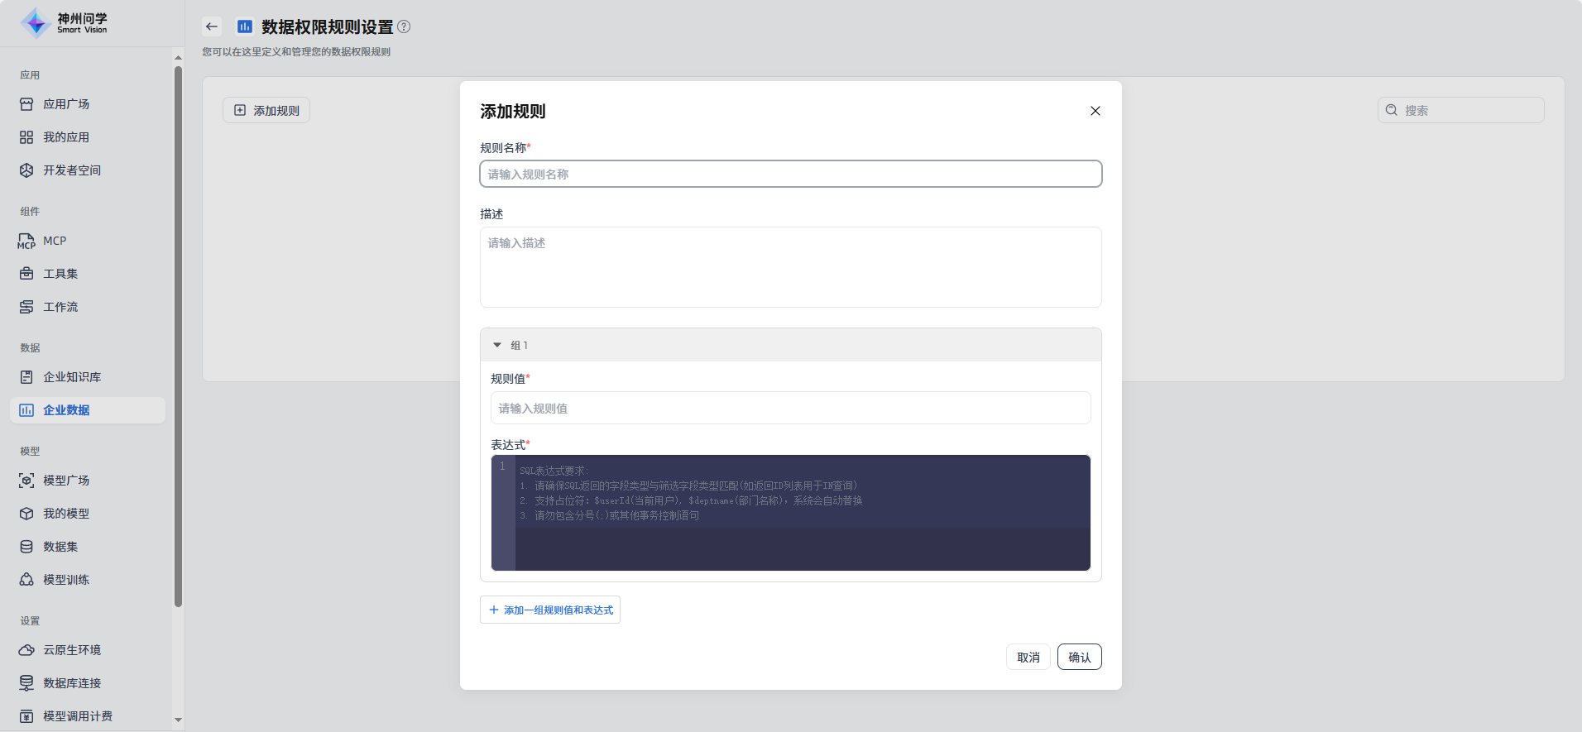The width and height of the screenshot is (1582, 732).
Task: Open 应用广场 from the sidebar
Action: pyautogui.click(x=66, y=104)
